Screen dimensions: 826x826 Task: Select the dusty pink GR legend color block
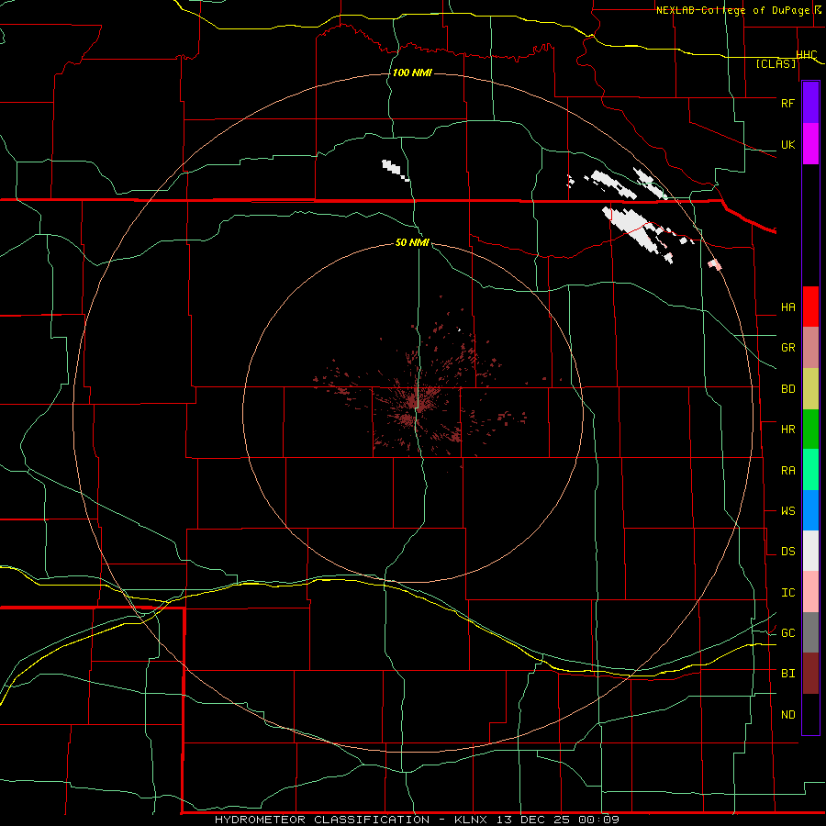(x=810, y=348)
